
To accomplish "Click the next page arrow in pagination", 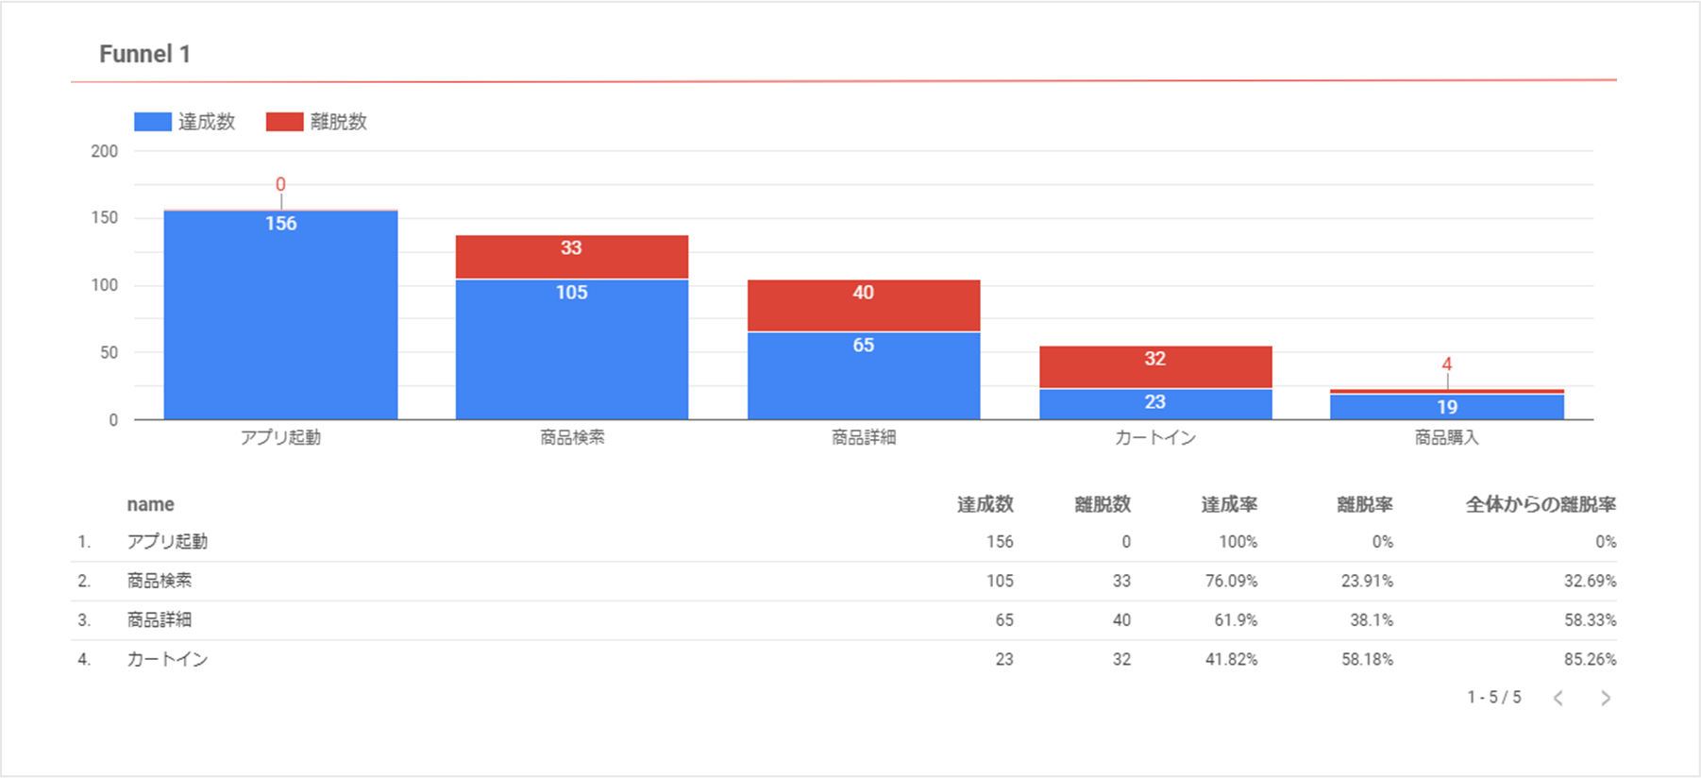I will click(x=1605, y=698).
